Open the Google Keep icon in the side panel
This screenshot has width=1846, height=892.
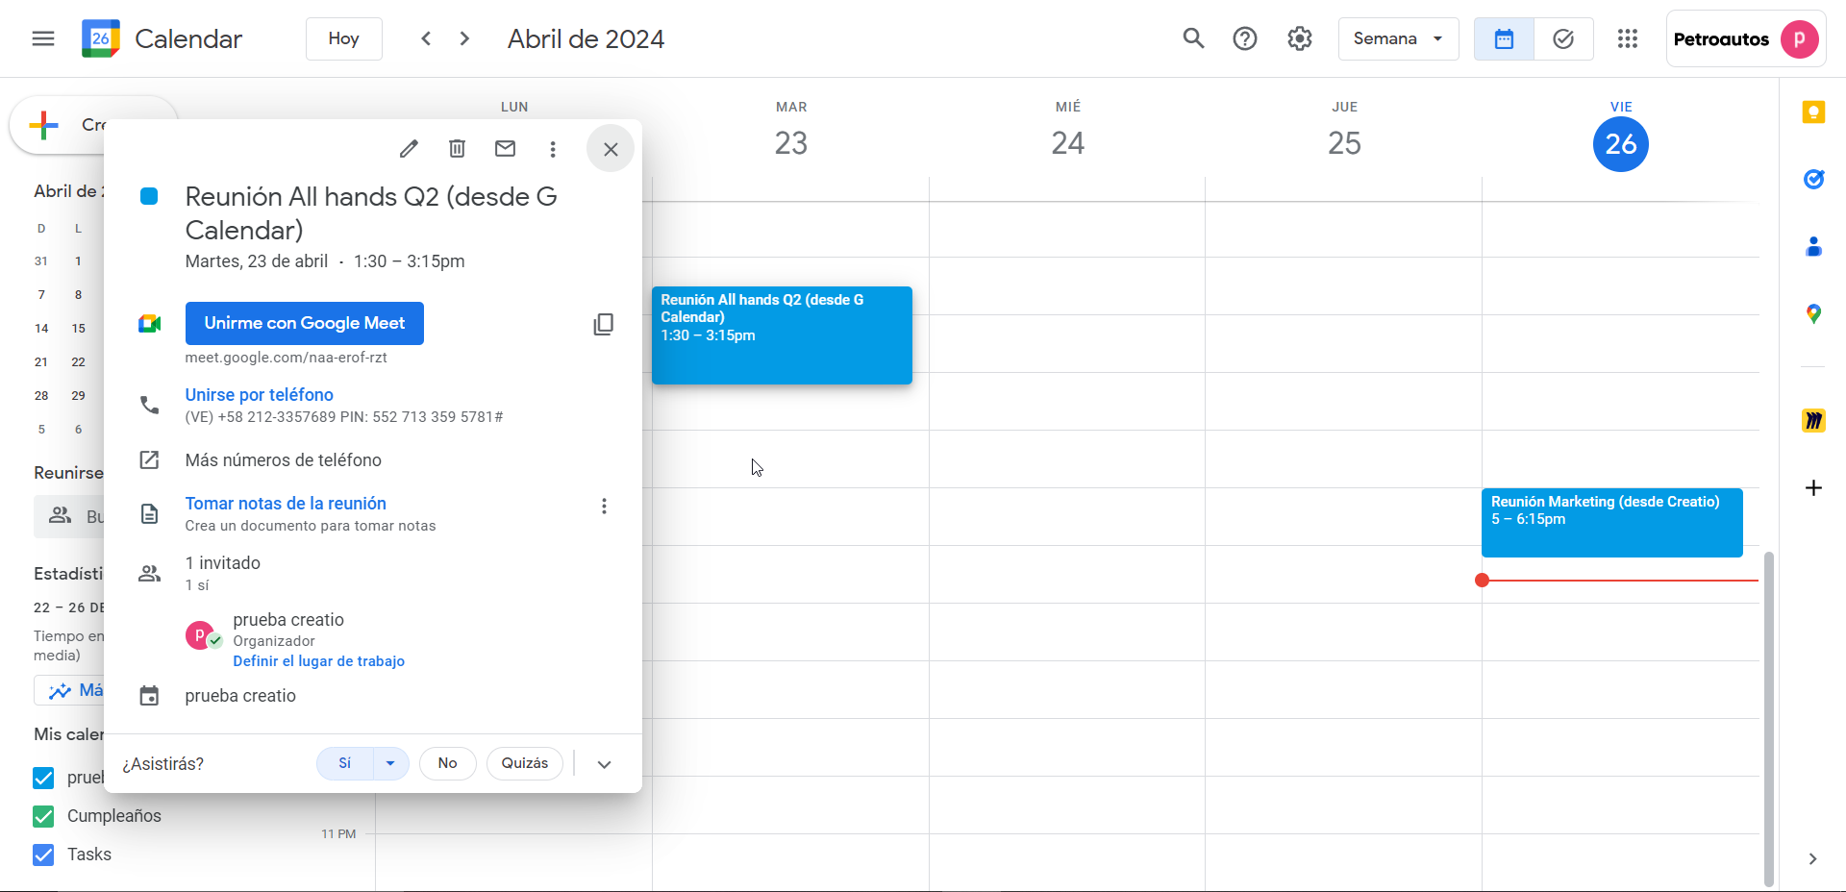1813,112
